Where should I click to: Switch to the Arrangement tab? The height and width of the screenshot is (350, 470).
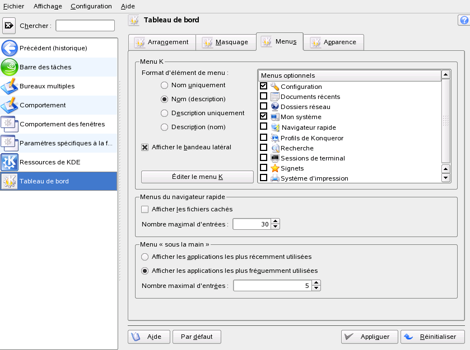click(x=162, y=42)
